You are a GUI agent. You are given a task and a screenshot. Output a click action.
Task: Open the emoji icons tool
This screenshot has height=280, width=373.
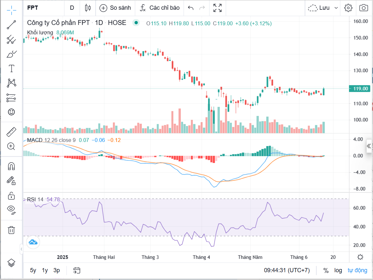[11, 112]
